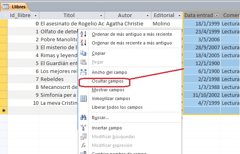
Task: Click the Id_llibre cell with value 5
Action: coord(23,64)
